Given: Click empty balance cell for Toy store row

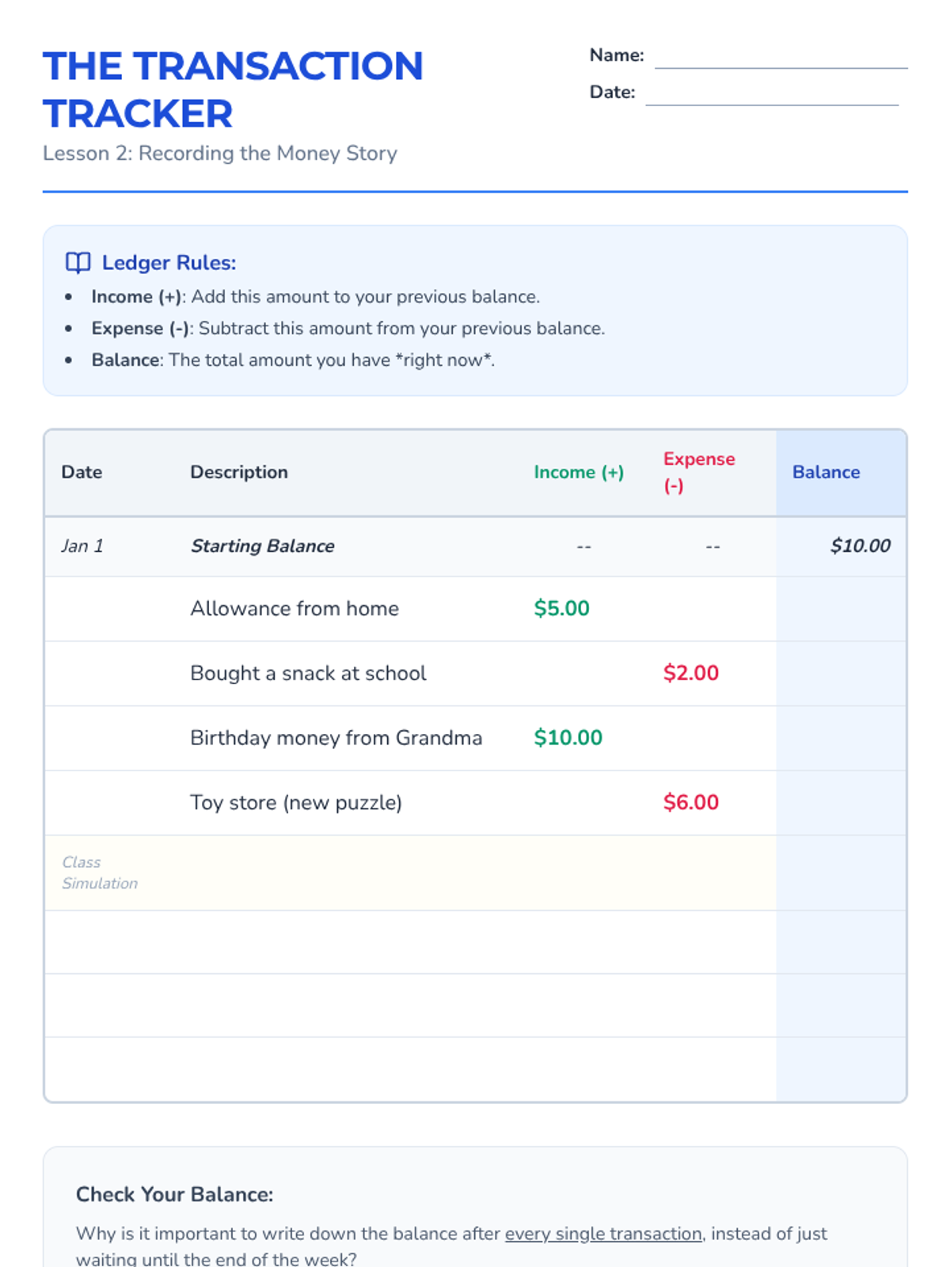Looking at the screenshot, I should 841,802.
